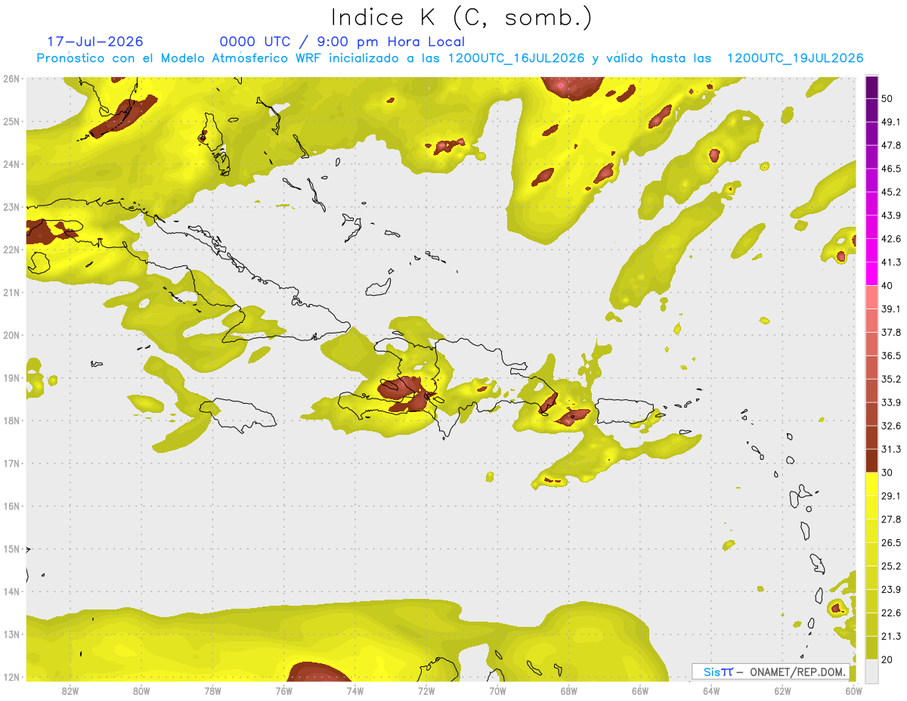This screenshot has height=701, width=907.
Task: Click the "47.8" color bar label
Action: pos(891,145)
